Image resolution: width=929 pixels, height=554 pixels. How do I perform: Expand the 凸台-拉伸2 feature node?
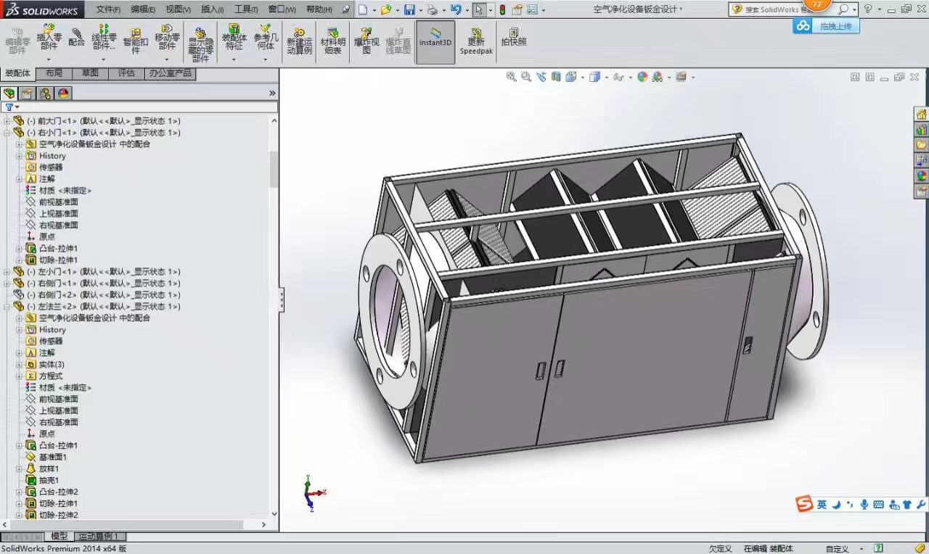(20, 492)
